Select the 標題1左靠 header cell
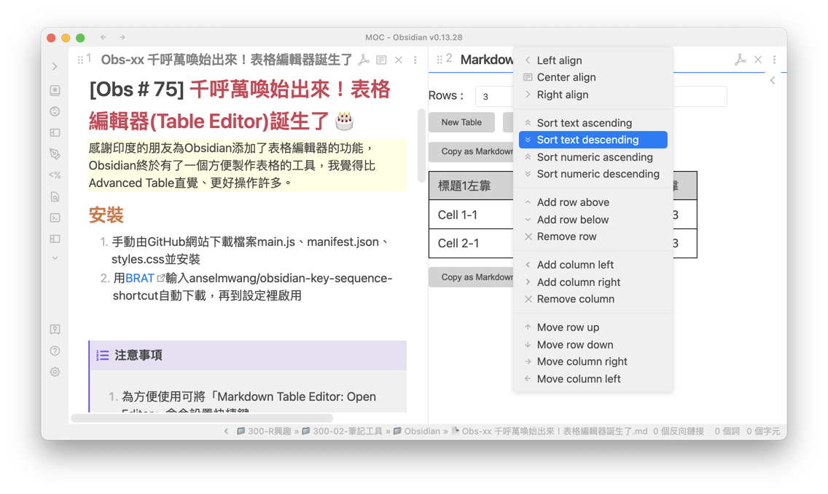The image size is (828, 494). click(471, 186)
